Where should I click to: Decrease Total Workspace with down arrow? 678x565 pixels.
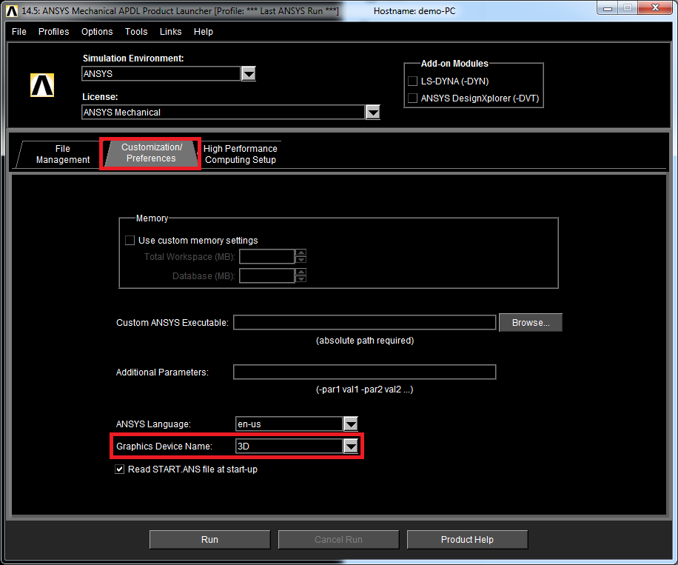[301, 260]
